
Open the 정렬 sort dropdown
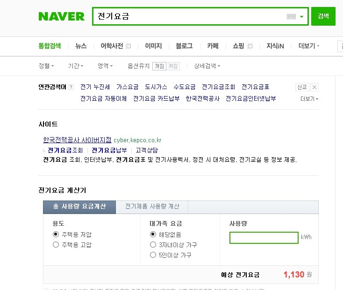coord(46,66)
